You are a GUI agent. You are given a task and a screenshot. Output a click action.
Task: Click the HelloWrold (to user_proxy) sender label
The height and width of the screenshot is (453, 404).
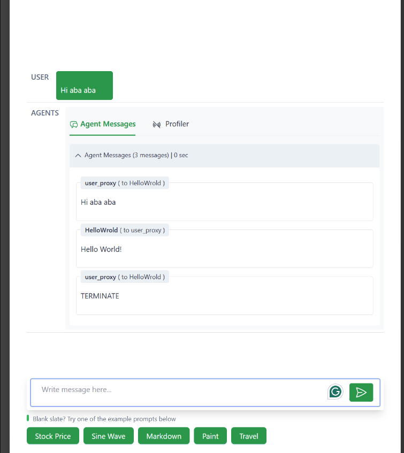coord(125,230)
